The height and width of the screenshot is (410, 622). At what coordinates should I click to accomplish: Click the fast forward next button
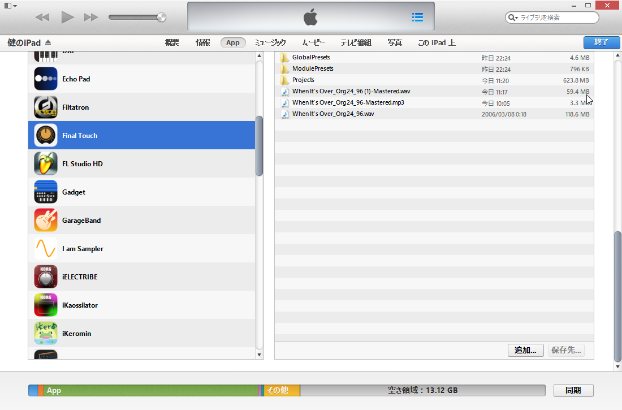(91, 17)
